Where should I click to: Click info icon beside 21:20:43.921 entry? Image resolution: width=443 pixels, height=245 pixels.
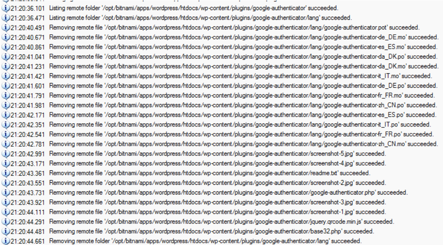click(6, 202)
